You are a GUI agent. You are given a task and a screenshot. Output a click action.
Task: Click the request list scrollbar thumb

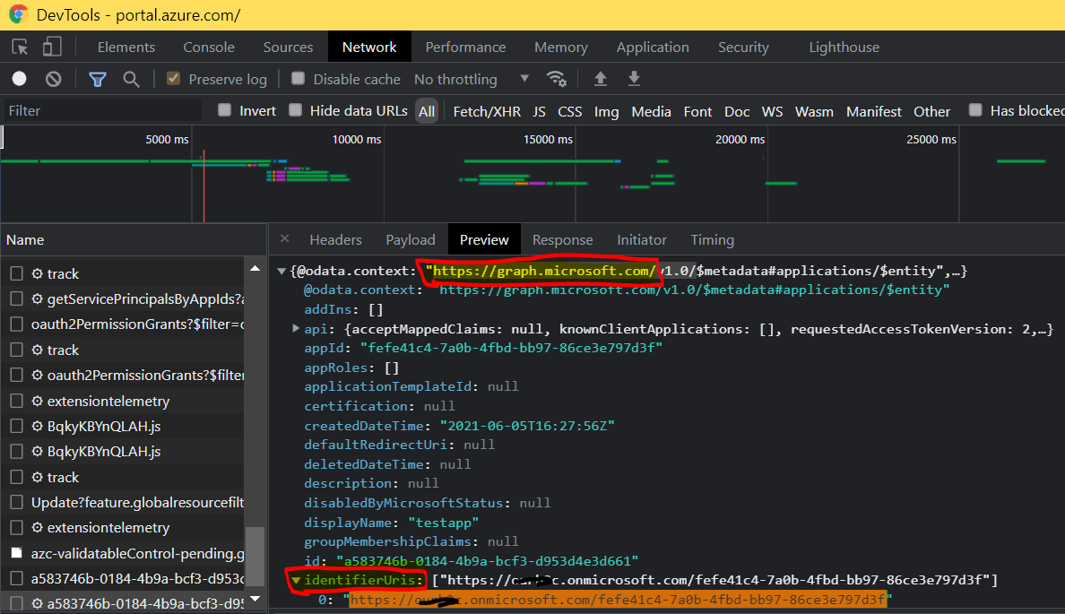click(255, 555)
